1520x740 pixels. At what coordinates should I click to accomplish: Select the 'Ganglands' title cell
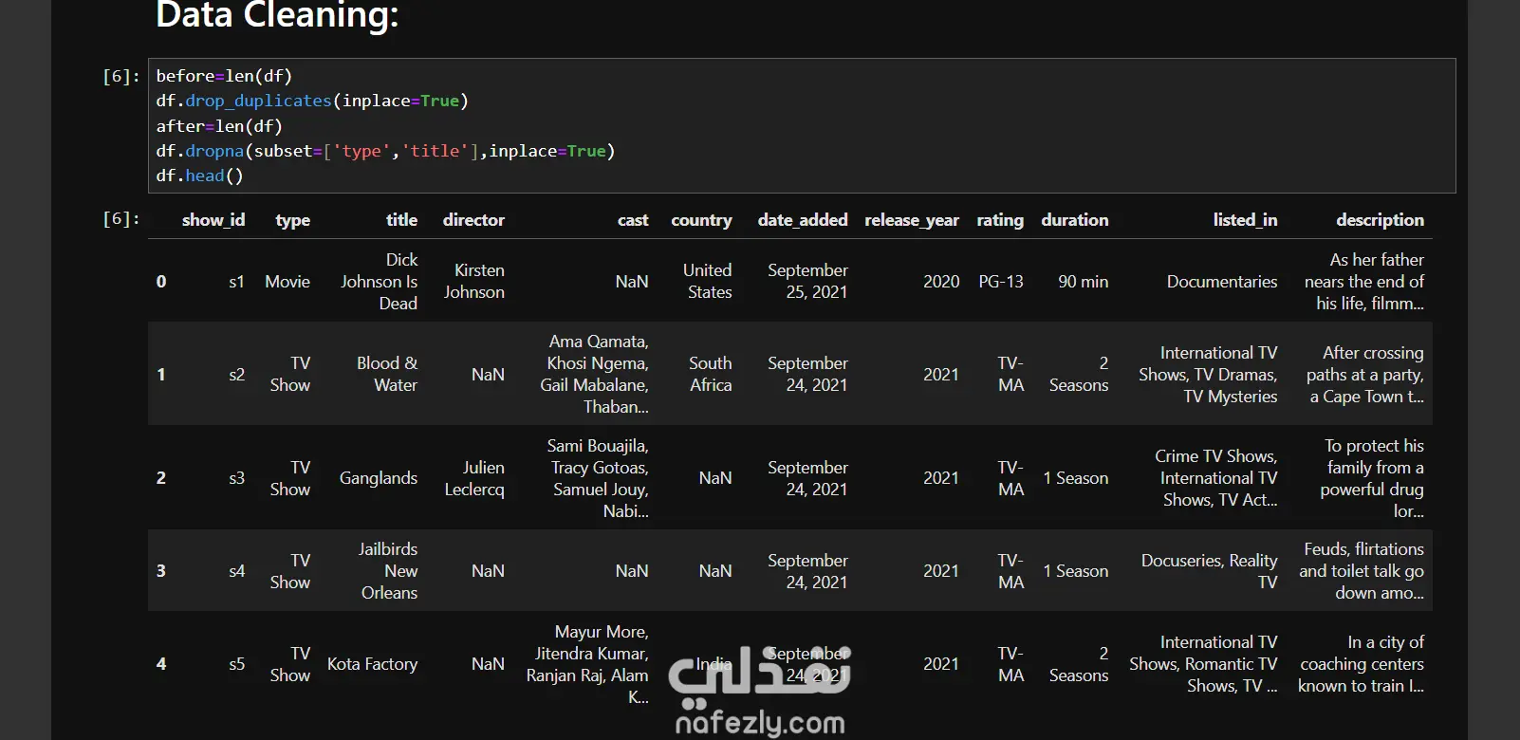(379, 478)
